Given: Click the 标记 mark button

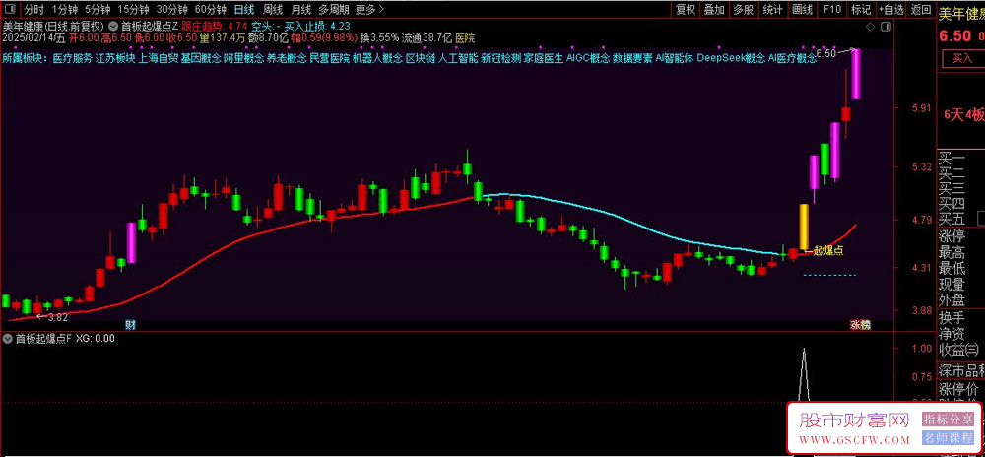Looking at the screenshot, I should point(861,9).
